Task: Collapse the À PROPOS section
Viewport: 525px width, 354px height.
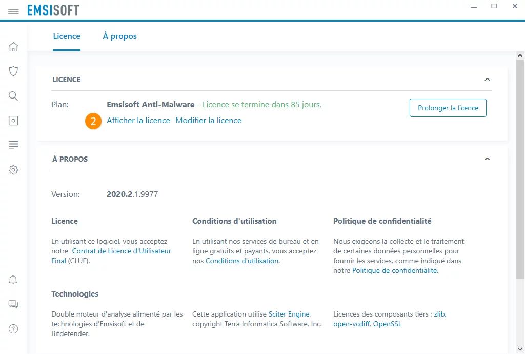Action: tap(487, 159)
